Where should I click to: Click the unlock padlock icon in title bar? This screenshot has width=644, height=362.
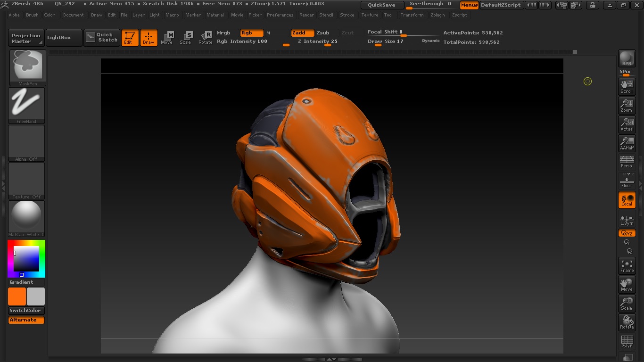point(593,5)
